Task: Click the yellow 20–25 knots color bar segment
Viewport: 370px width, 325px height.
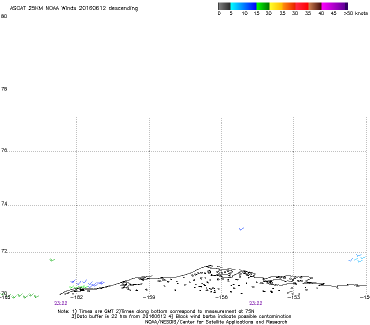Action: [276, 6]
